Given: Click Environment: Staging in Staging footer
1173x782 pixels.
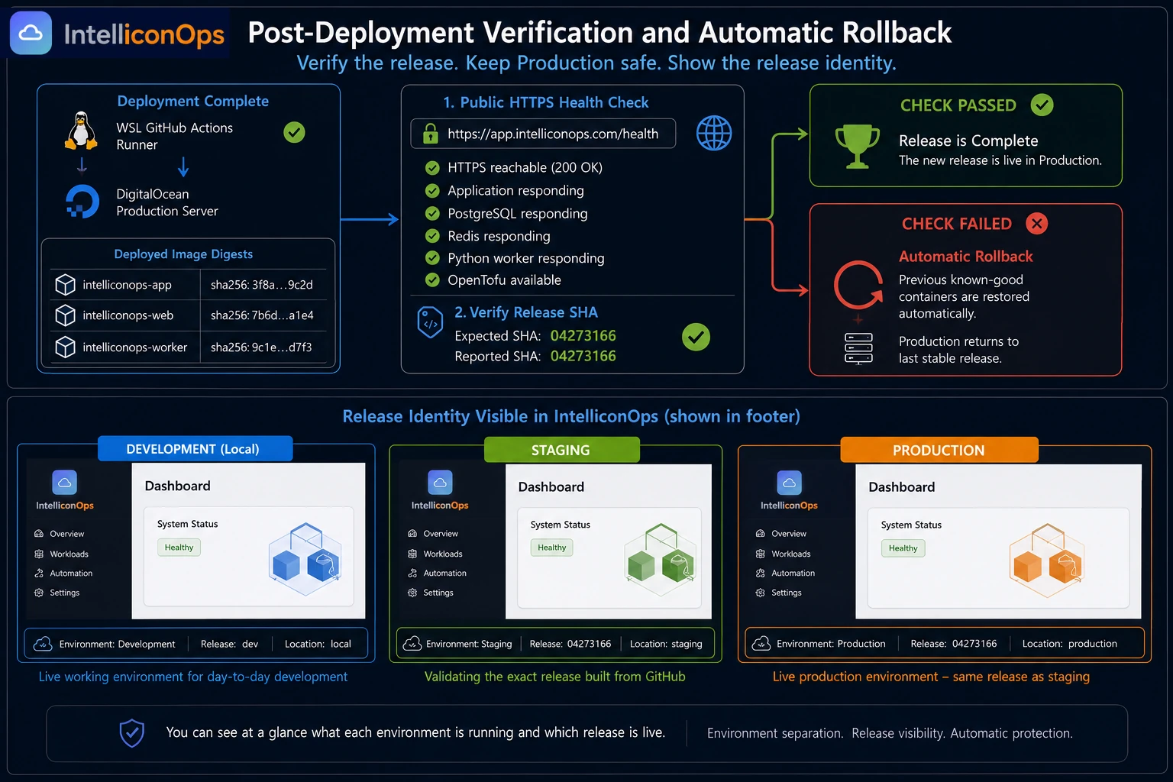Looking at the screenshot, I should pyautogui.click(x=469, y=644).
